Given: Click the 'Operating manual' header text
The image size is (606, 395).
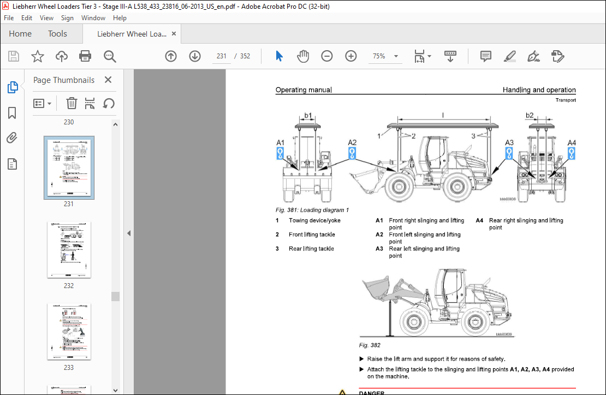Looking at the screenshot, I should point(304,90).
